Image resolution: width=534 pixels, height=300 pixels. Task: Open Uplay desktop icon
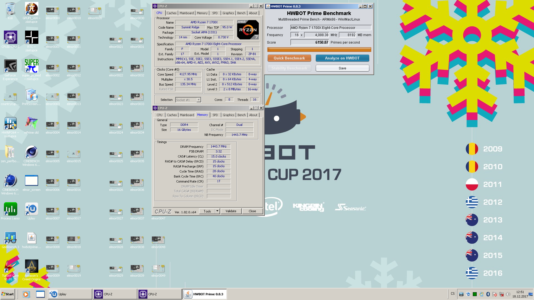pyautogui.click(x=31, y=211)
